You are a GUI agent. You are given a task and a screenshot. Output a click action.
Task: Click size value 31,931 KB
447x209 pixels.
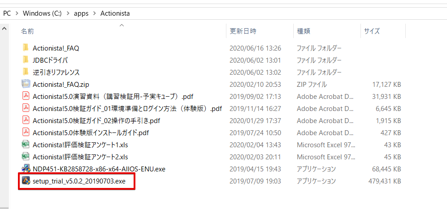386,96
